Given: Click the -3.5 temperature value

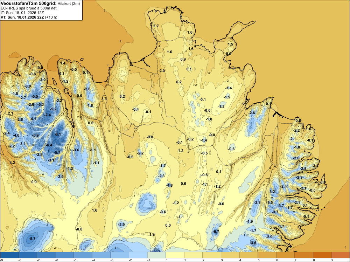Looking at the screenshot, I should [269, 202].
